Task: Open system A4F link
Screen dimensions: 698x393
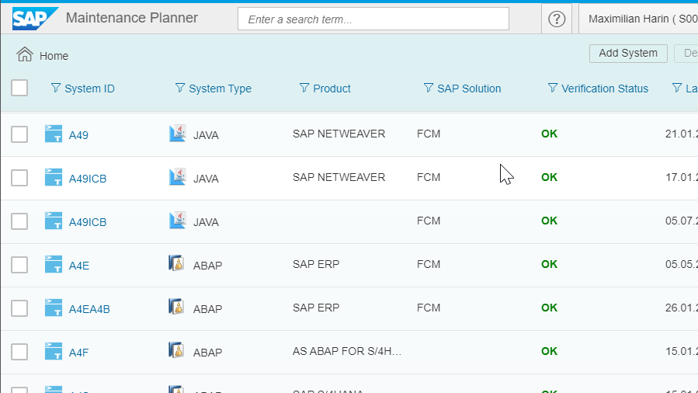Action: (78, 353)
